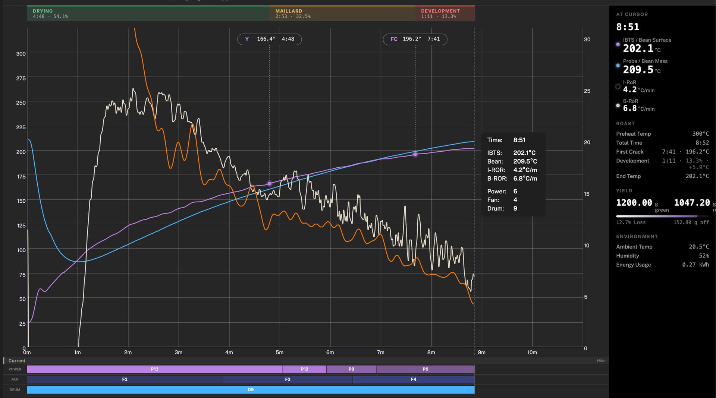Click the AT CURSOR time 8:51 heading value
Viewport: 716px width, 398px height.
pos(628,27)
